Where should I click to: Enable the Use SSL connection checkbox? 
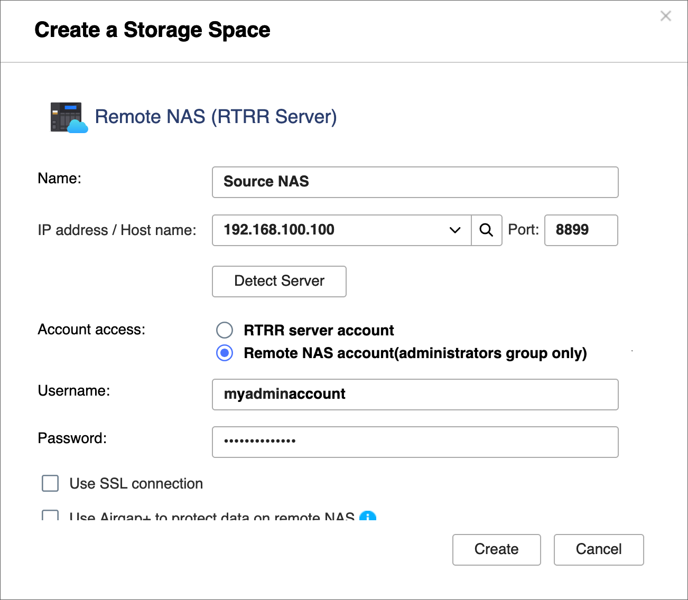50,483
